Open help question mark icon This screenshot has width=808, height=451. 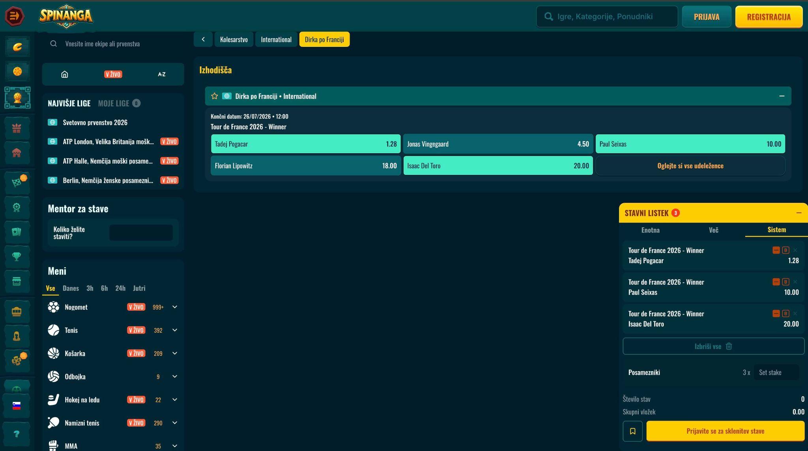(x=17, y=434)
